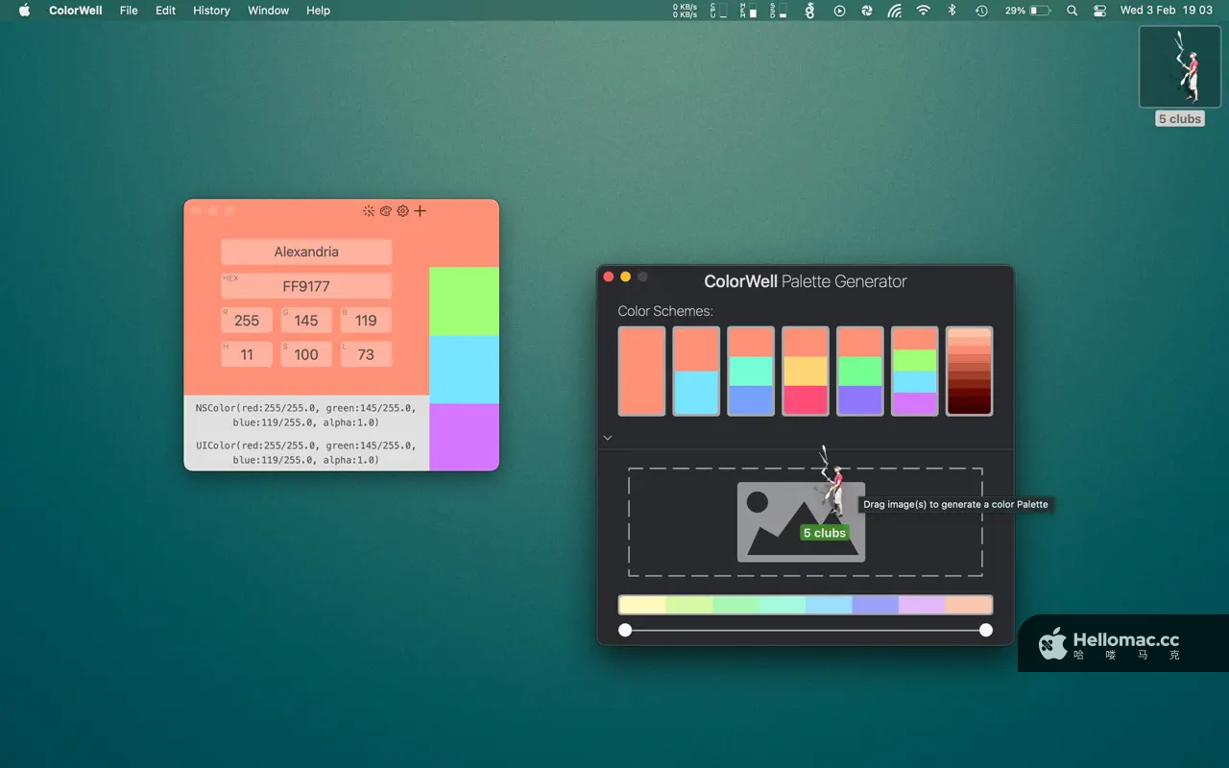The width and height of the screenshot is (1229, 768).
Task: Select the 5 clubs file on desktop
Action: click(1180, 76)
